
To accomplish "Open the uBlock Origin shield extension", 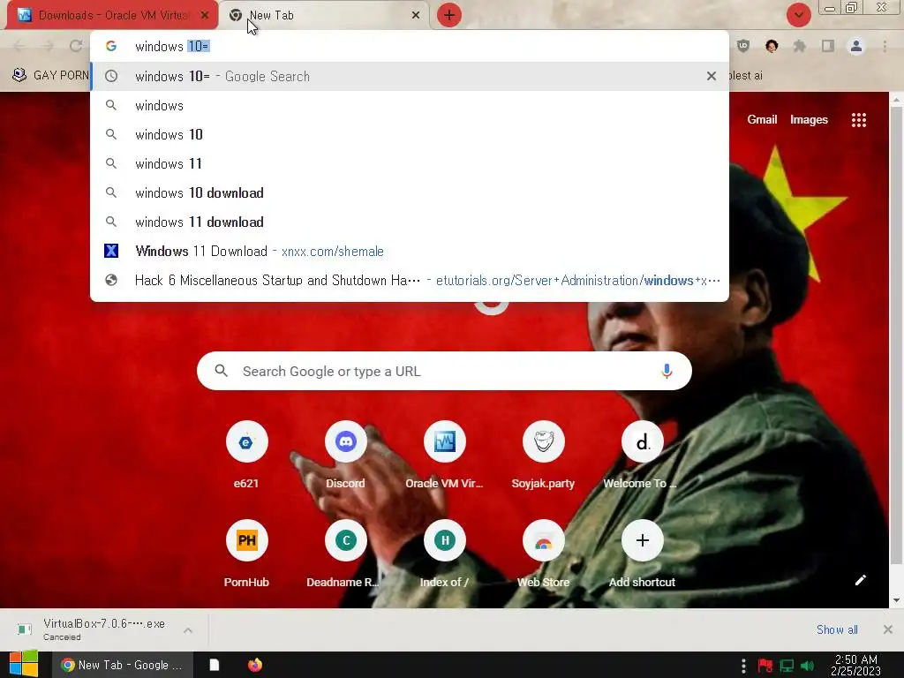I will coord(743,46).
